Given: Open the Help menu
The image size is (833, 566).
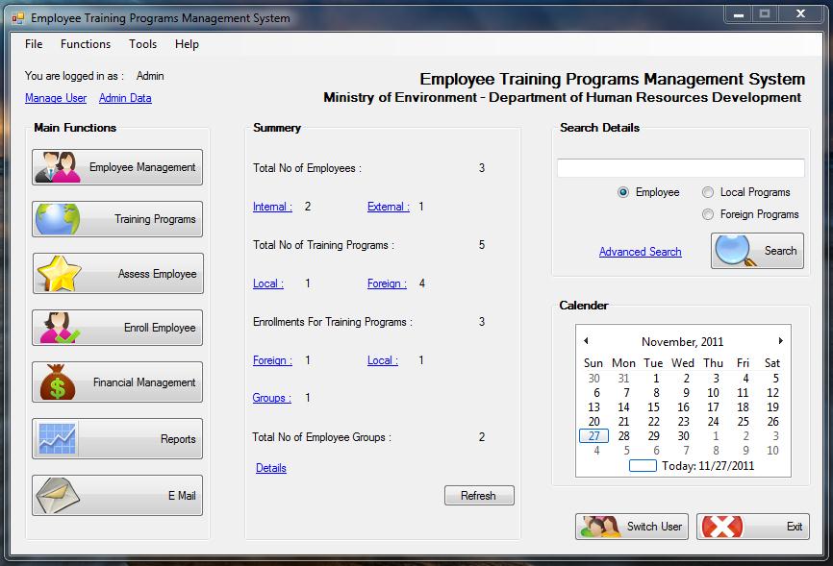Looking at the screenshot, I should [x=187, y=44].
